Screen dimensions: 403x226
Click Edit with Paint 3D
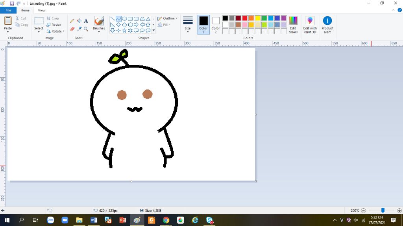[x=310, y=25]
